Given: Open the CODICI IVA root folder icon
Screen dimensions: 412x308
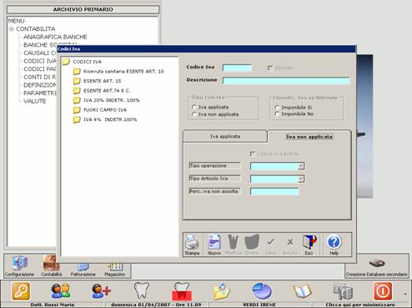Looking at the screenshot, I should pos(66,62).
